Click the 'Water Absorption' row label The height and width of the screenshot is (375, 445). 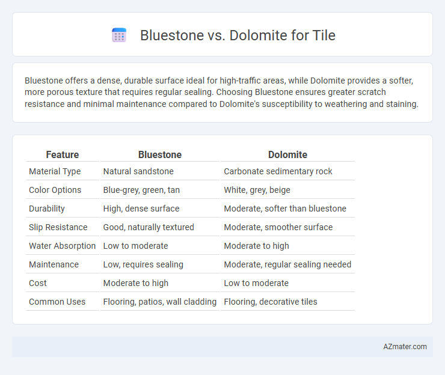pyautogui.click(x=62, y=246)
